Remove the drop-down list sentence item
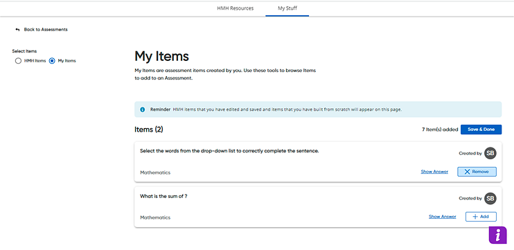 click(x=477, y=172)
